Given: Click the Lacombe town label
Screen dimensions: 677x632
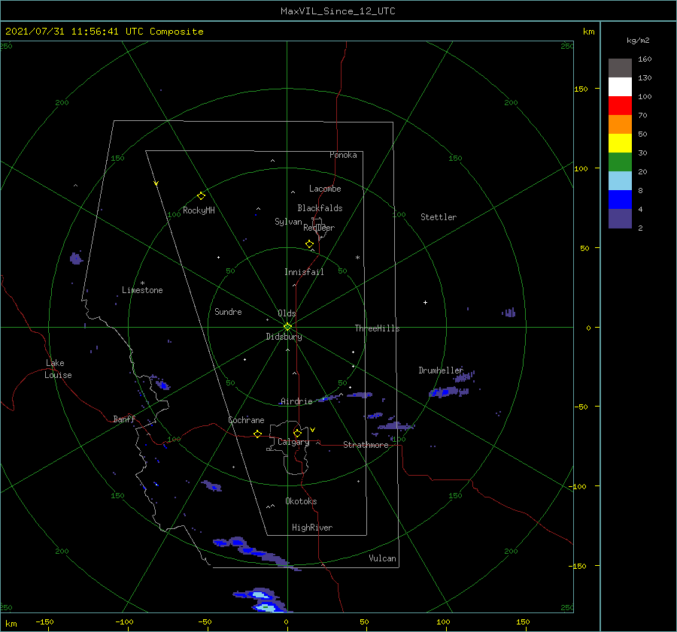Looking at the screenshot, I should click(325, 189).
